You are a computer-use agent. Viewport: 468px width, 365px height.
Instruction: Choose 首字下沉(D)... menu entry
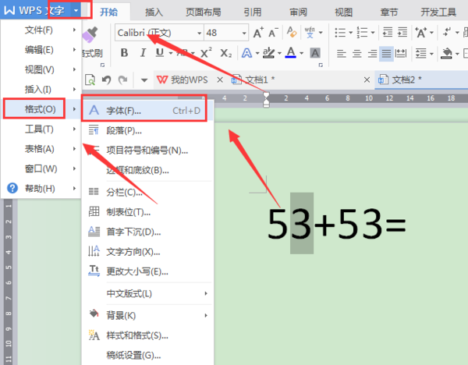coord(148,232)
